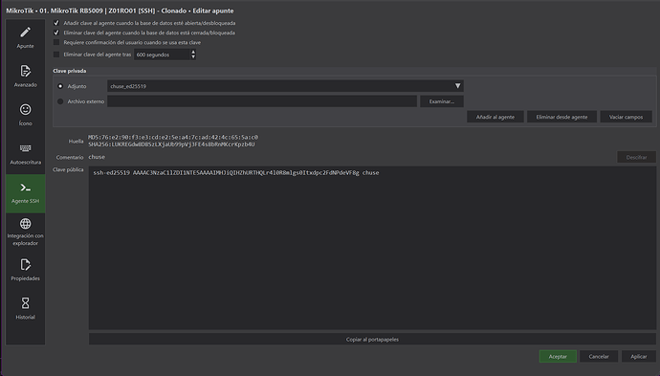Click the ssh-ed25519 public key text
The width and height of the screenshot is (660, 376).
click(236, 173)
